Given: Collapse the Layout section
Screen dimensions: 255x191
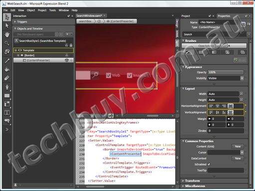Looking at the screenshot, I should (x=183, y=89).
